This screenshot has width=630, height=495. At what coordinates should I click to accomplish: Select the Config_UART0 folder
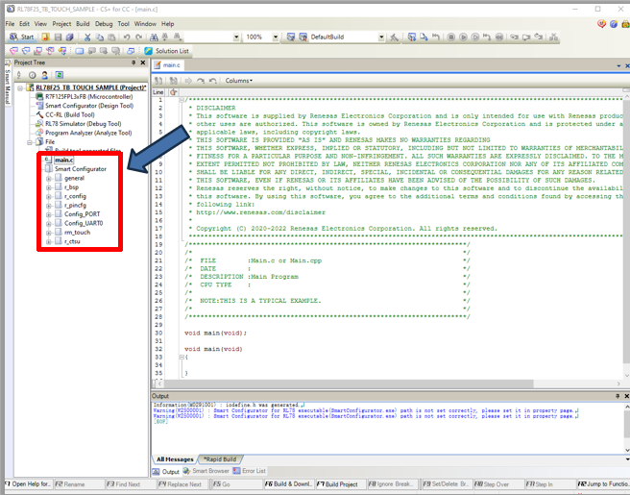84,223
